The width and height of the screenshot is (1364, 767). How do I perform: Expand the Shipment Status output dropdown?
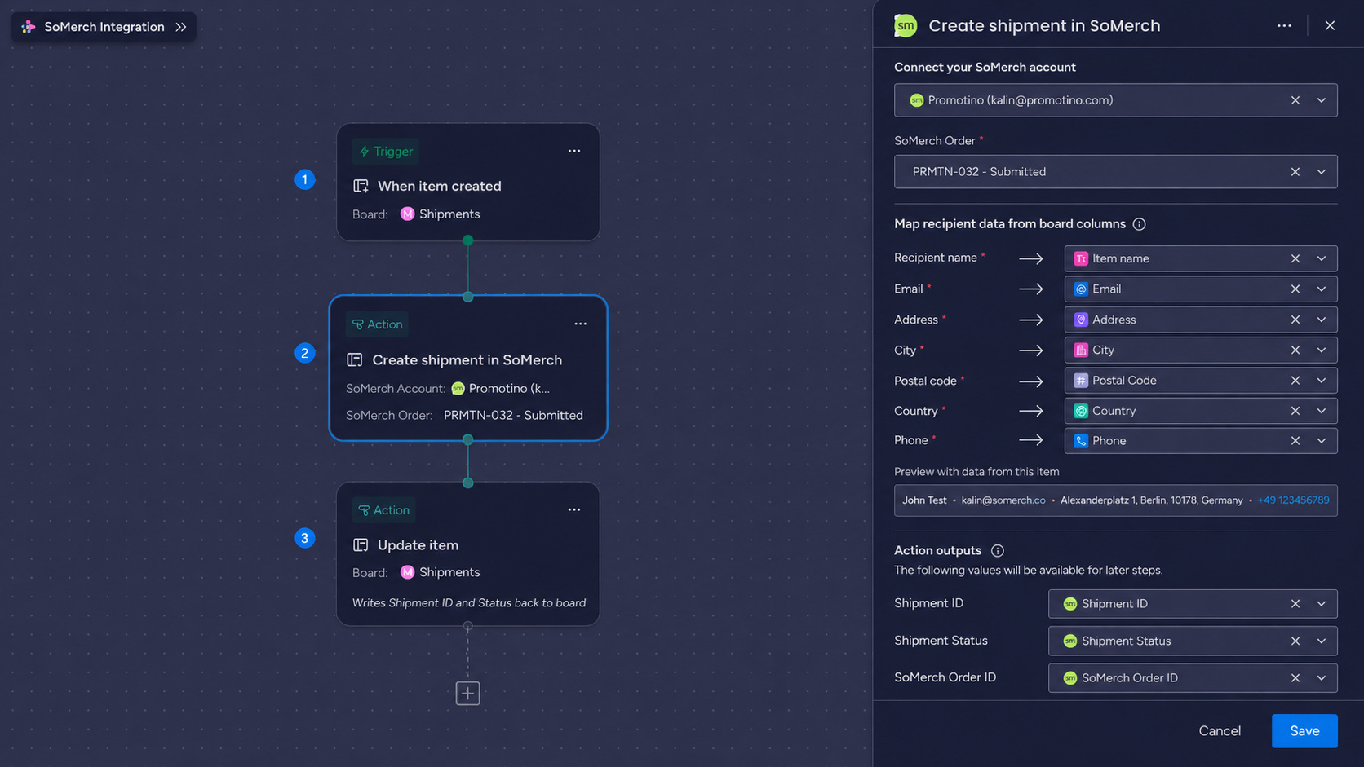click(1322, 641)
